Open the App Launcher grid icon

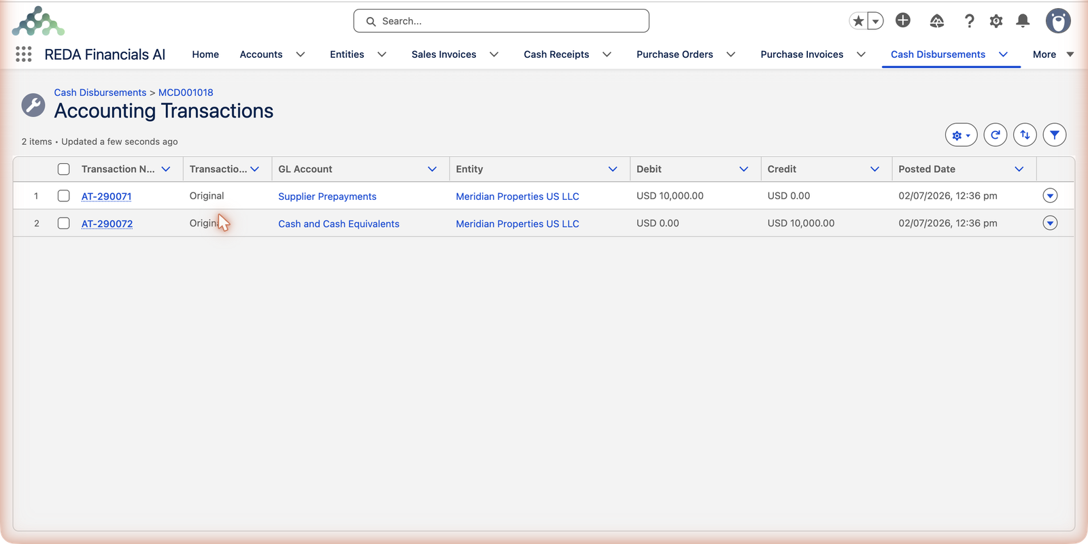tap(24, 54)
